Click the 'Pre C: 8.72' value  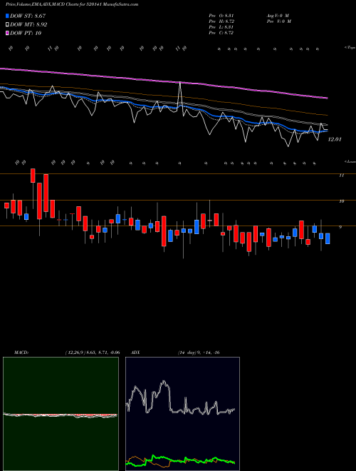(221, 33)
